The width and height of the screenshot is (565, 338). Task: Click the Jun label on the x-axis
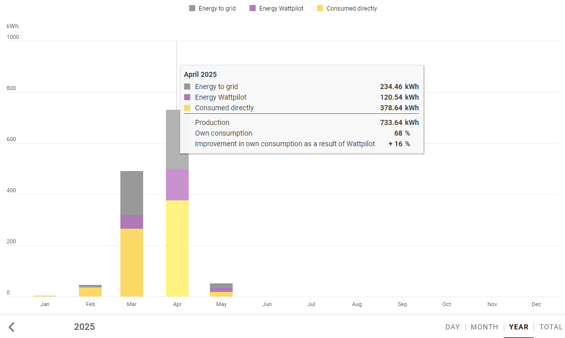pyautogui.click(x=267, y=304)
